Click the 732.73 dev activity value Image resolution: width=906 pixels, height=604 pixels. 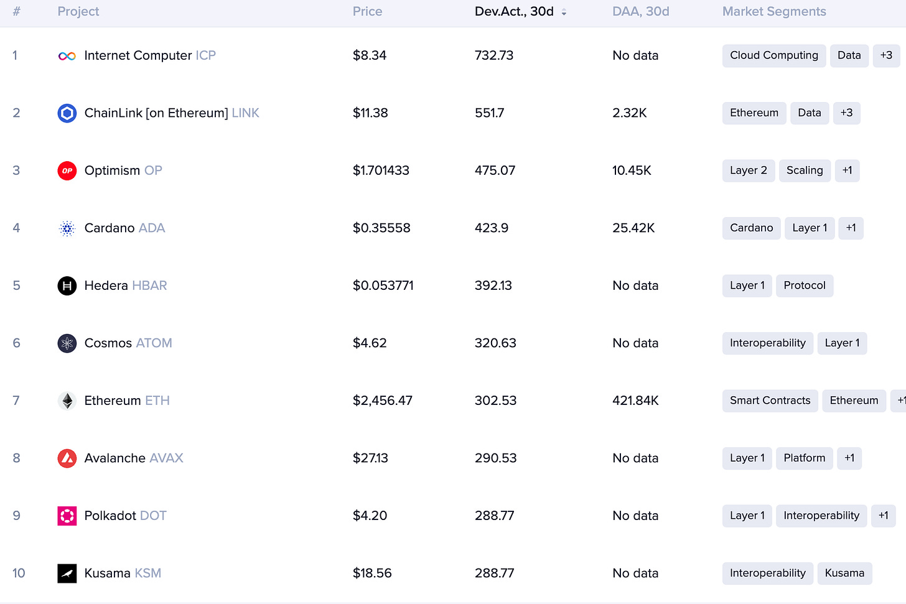click(x=494, y=55)
